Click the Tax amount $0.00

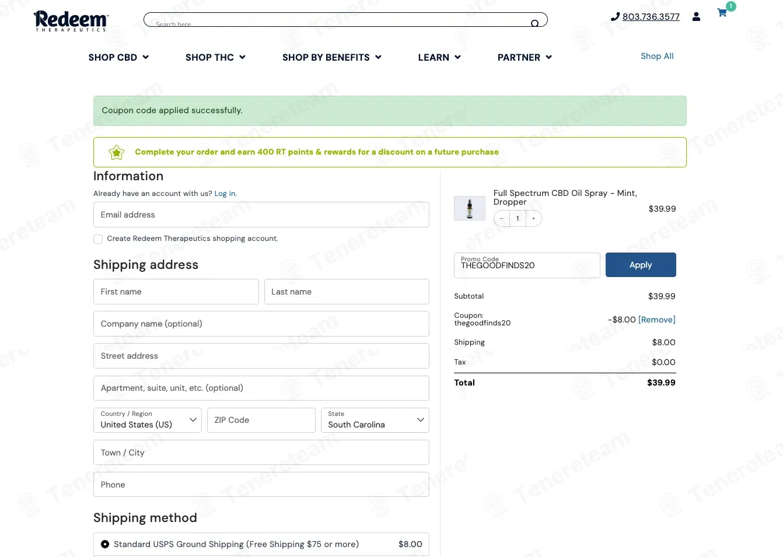(663, 362)
